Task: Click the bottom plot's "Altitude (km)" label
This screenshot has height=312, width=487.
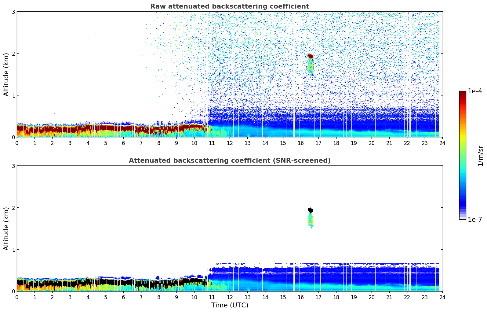Action: (x=6, y=228)
